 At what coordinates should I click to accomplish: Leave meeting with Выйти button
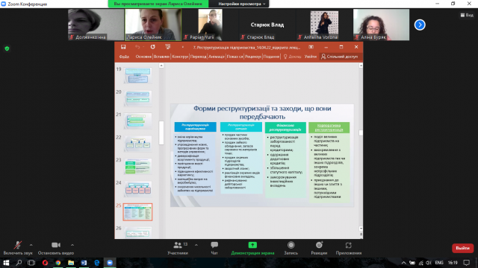(x=462, y=248)
